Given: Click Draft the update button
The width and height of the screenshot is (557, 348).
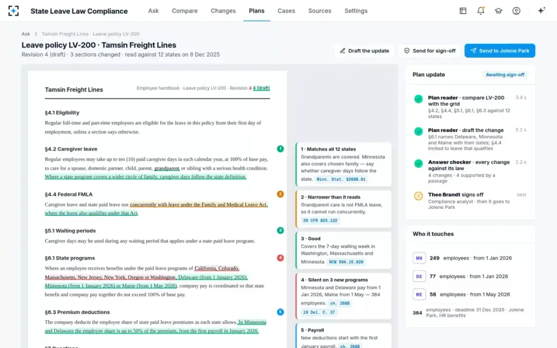Looking at the screenshot, I should tap(364, 51).
